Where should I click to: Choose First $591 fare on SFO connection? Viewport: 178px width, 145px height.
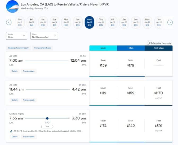pyautogui.click(x=159, y=125)
